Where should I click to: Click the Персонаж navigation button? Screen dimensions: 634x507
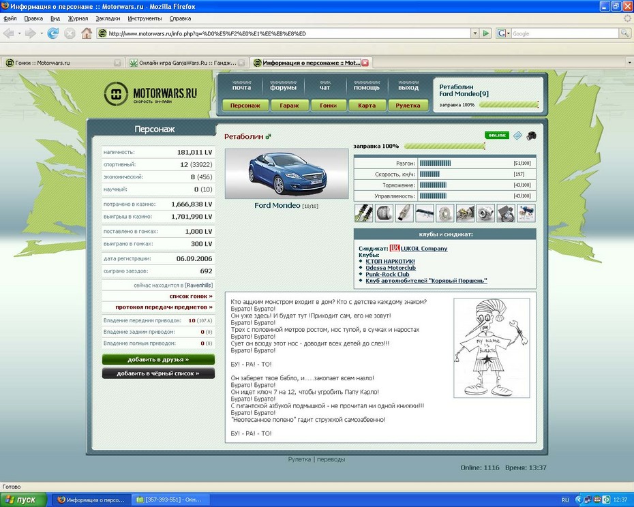point(245,105)
